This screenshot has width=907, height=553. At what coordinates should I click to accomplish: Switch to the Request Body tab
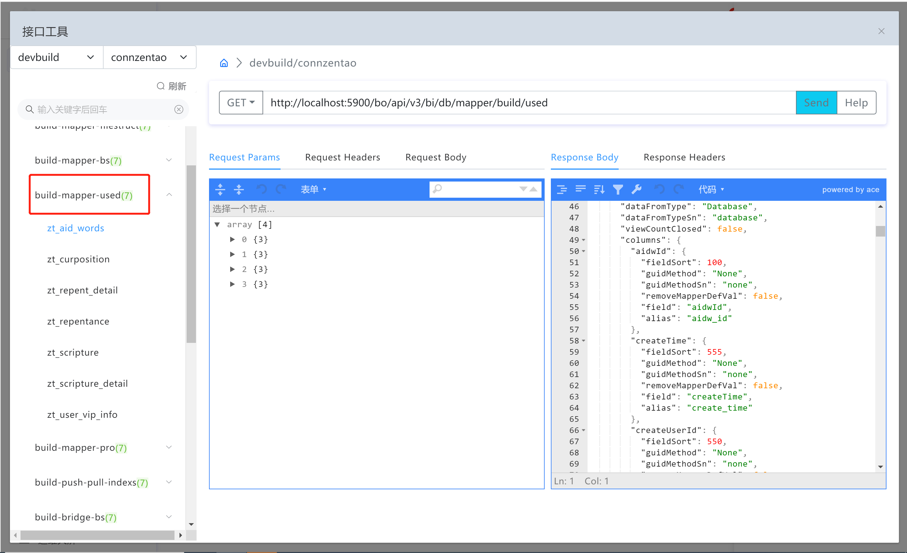[436, 158]
